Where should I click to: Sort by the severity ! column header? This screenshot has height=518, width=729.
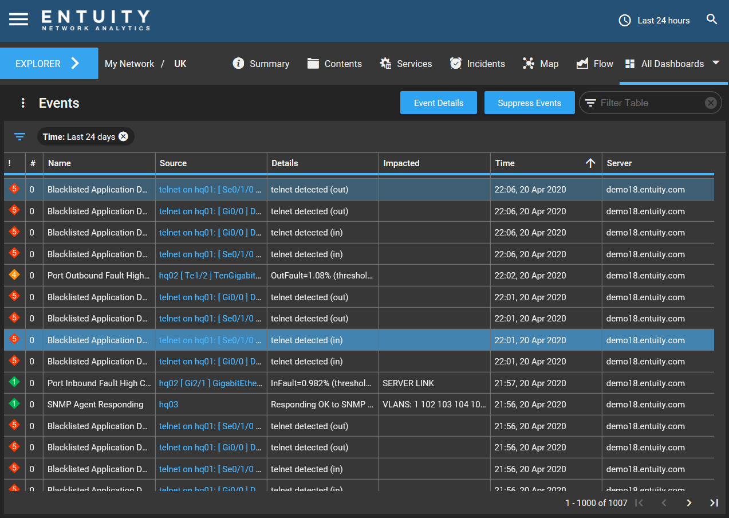coord(14,163)
